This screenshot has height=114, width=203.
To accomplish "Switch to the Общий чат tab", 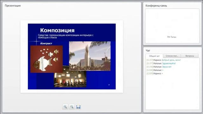I will [154, 56].
